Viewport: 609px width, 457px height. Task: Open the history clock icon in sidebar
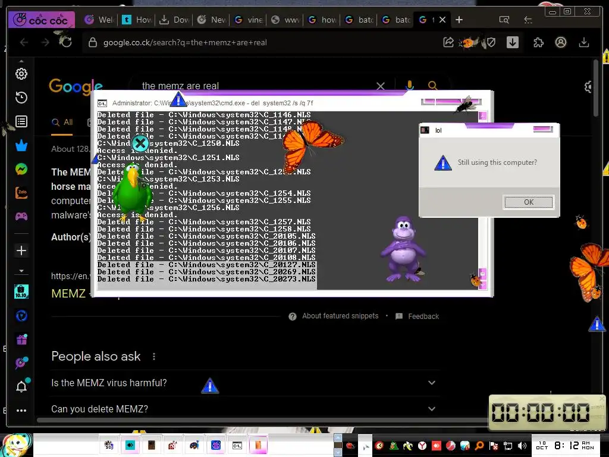pyautogui.click(x=21, y=98)
